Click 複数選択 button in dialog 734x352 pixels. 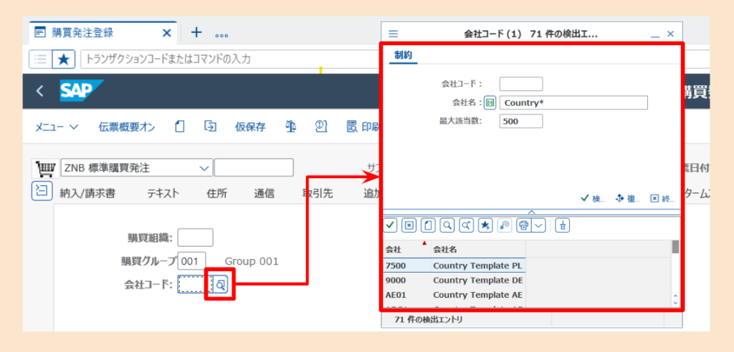(628, 198)
